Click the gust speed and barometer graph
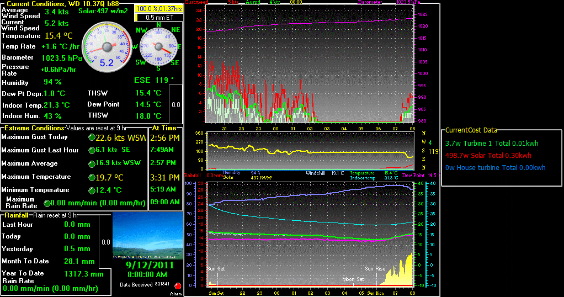 (310, 63)
